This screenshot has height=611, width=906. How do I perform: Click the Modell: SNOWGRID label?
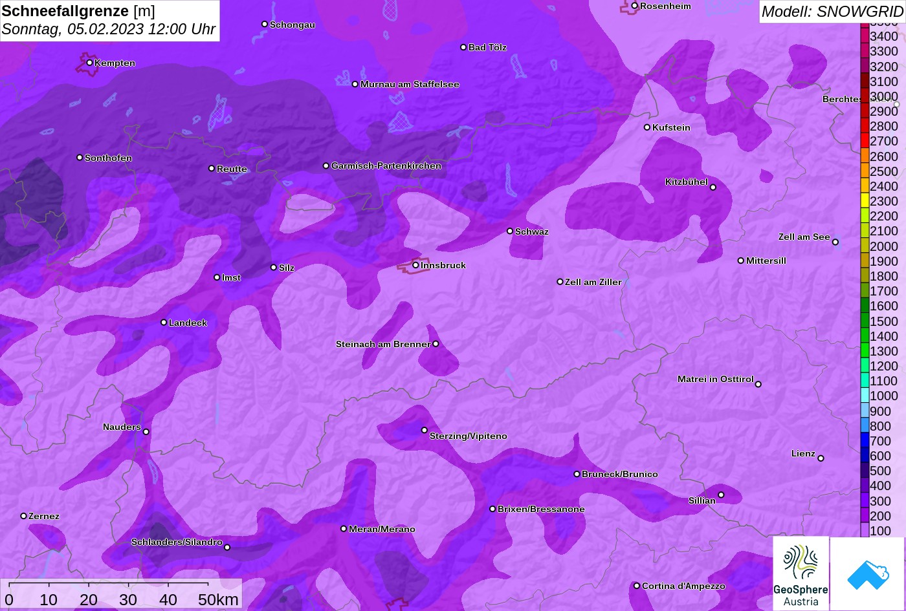tap(832, 11)
